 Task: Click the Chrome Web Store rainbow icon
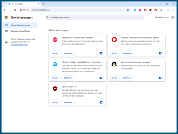click(x=6, y=42)
